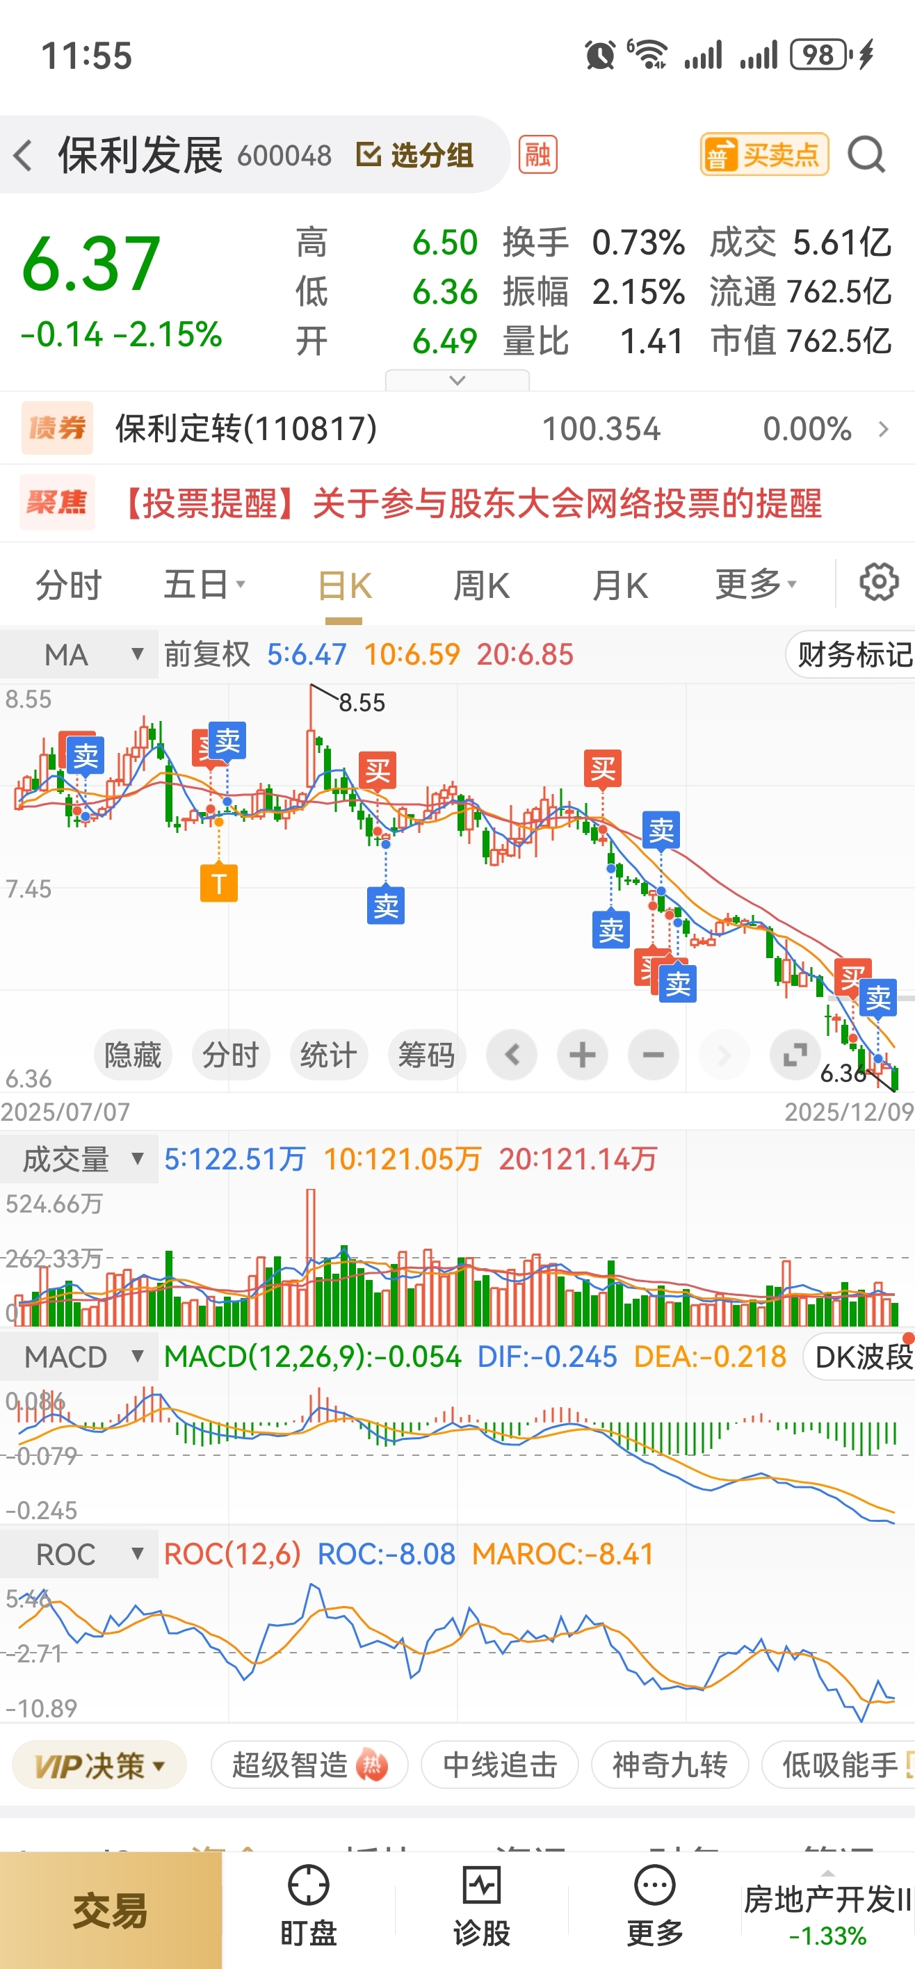
Task: Open the 统计 statistics tool
Action: [x=329, y=1055]
